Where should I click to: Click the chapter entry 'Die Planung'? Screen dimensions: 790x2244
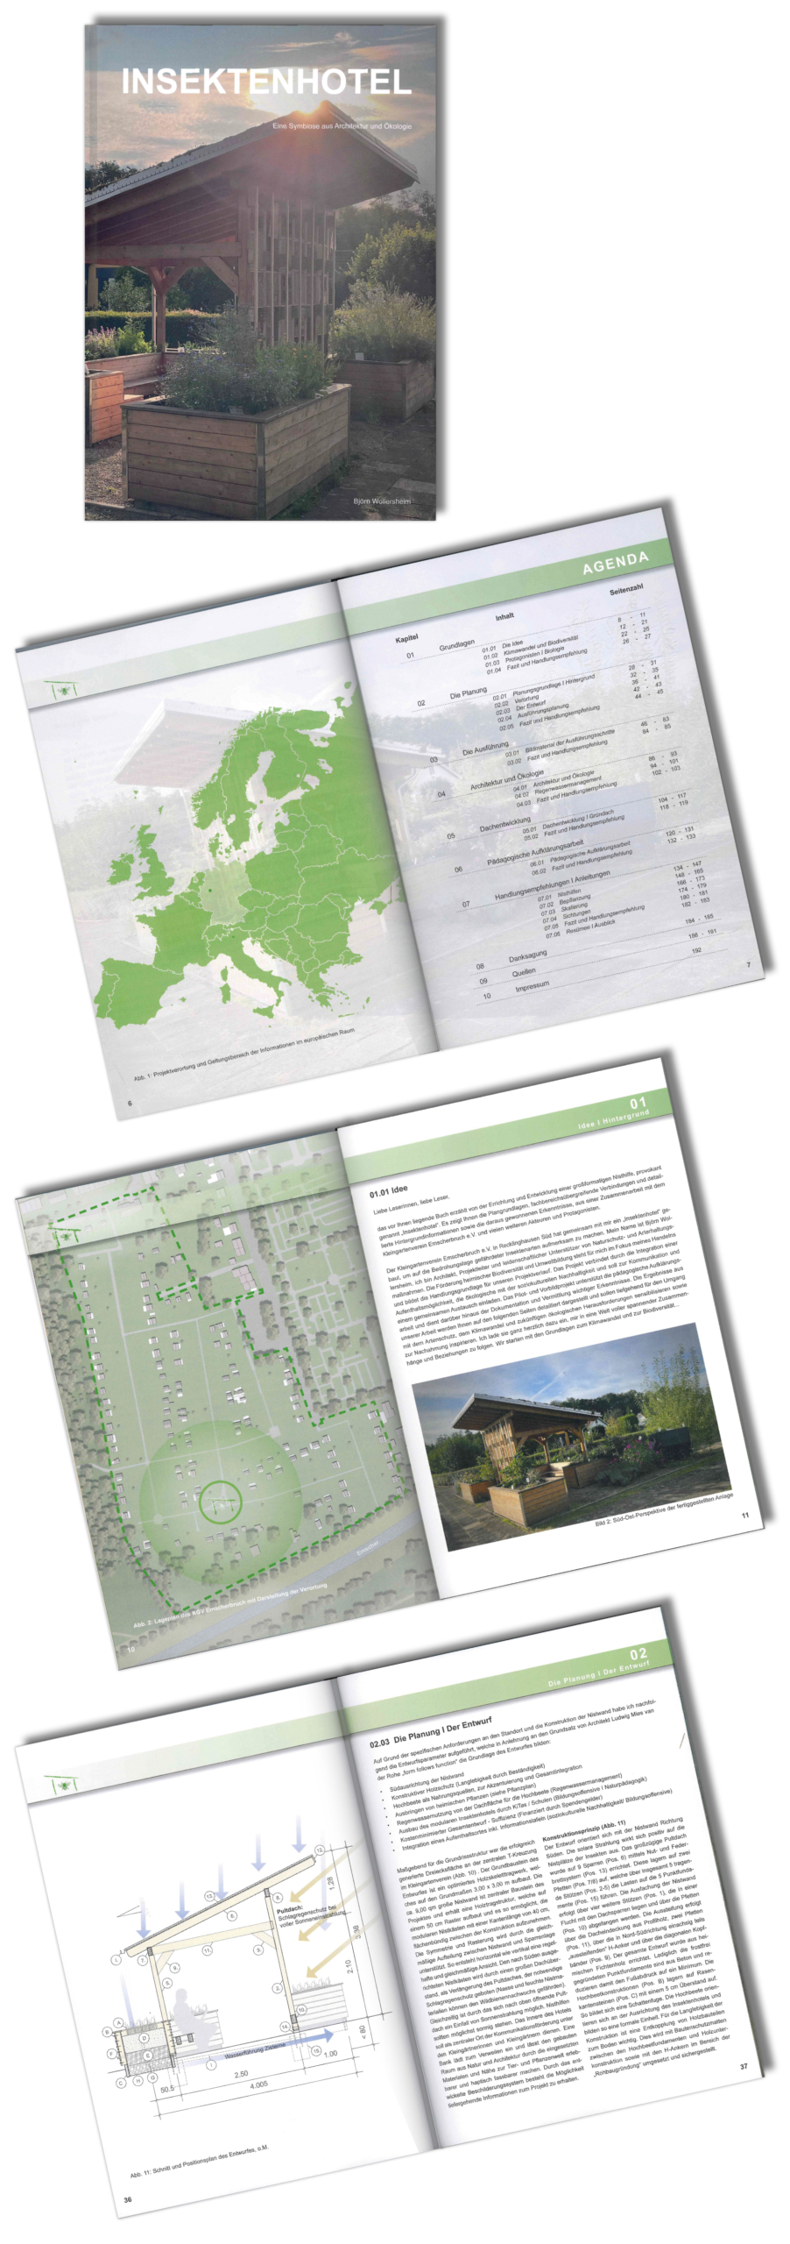(x=469, y=693)
